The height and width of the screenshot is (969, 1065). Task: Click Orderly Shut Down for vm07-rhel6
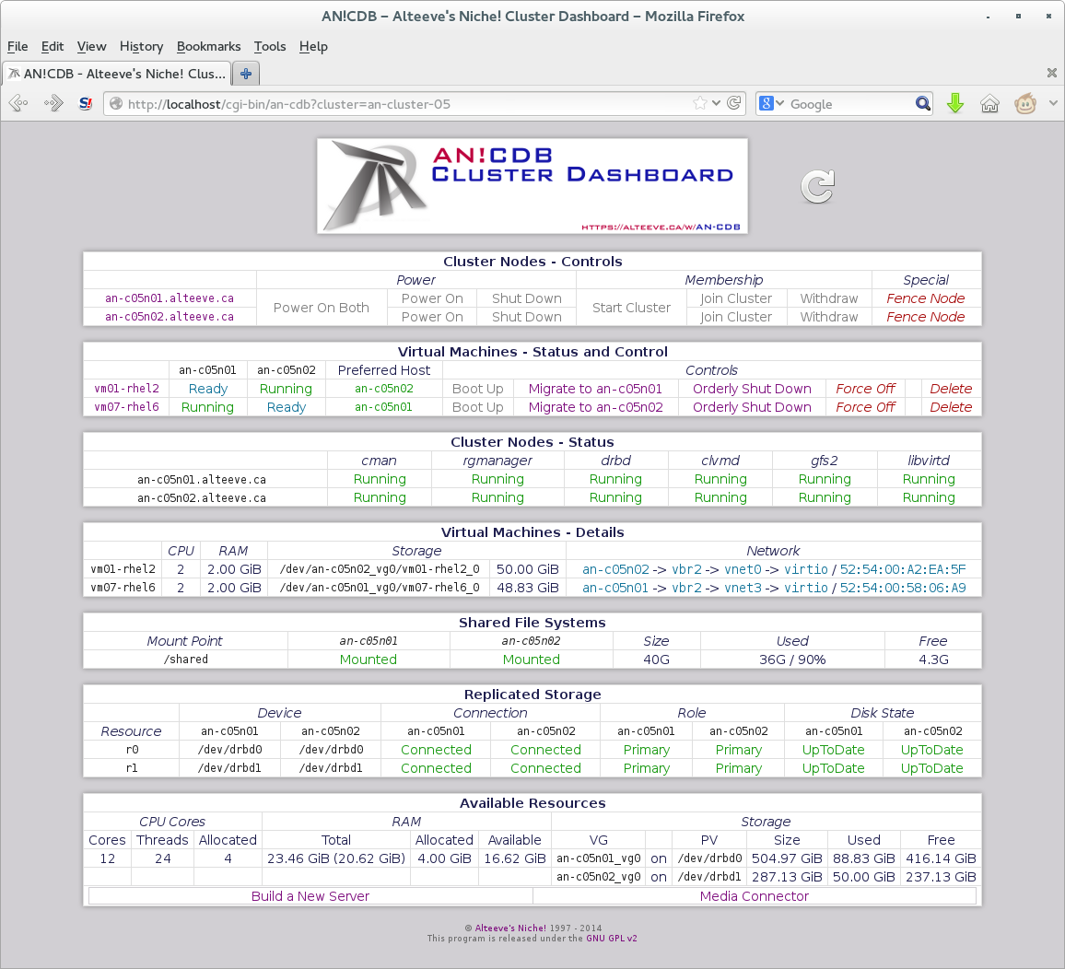point(752,407)
